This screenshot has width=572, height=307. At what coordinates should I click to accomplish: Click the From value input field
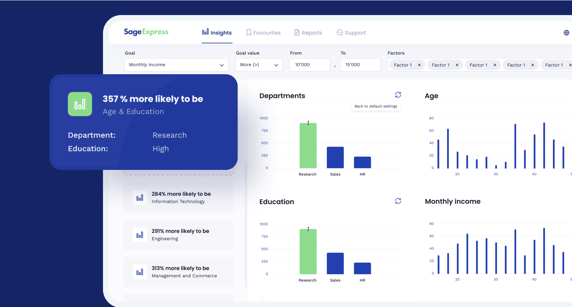(x=309, y=65)
